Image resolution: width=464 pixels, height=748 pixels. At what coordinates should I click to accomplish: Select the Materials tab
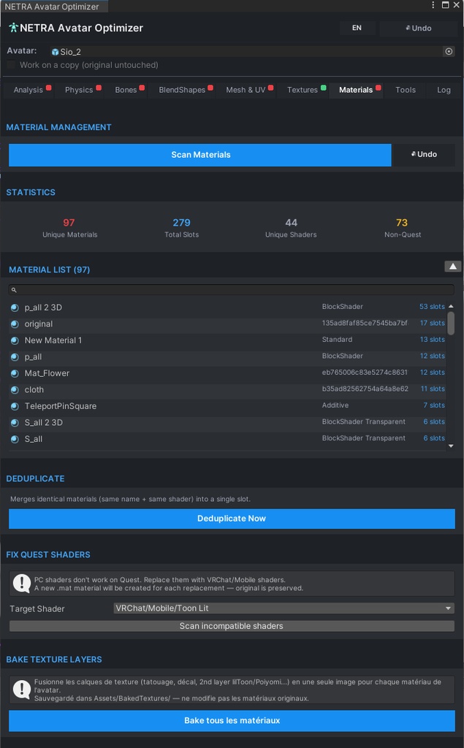356,90
